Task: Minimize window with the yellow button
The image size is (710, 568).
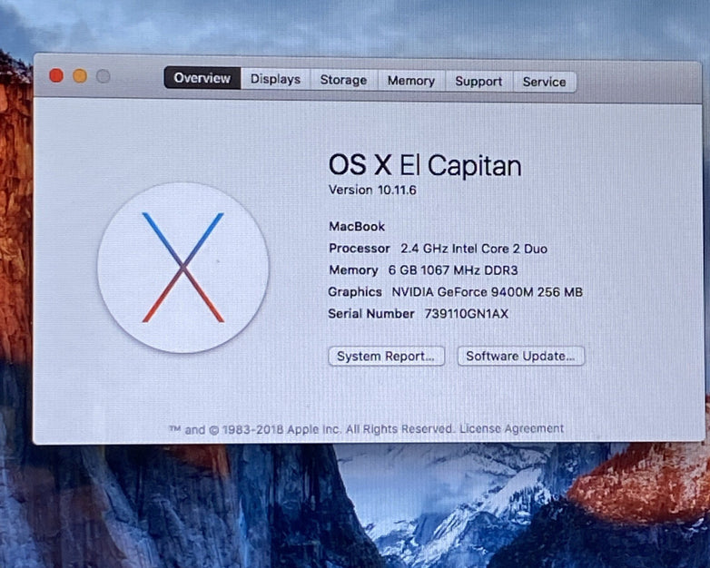Action: [x=80, y=76]
